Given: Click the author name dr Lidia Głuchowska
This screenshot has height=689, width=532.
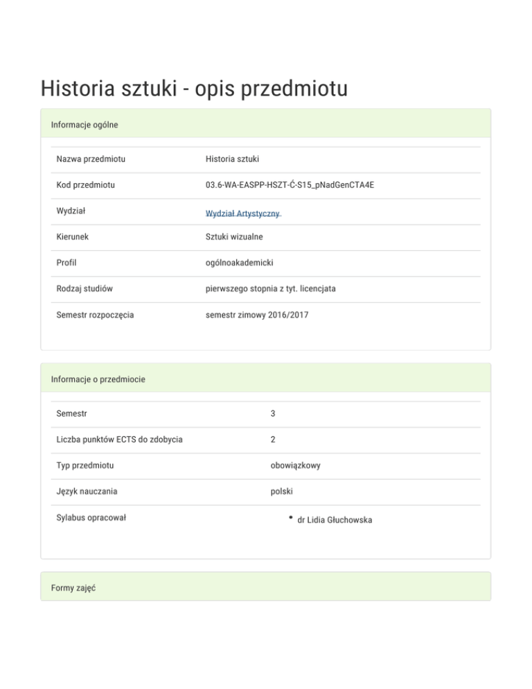Looking at the screenshot, I should pyautogui.click(x=334, y=519).
